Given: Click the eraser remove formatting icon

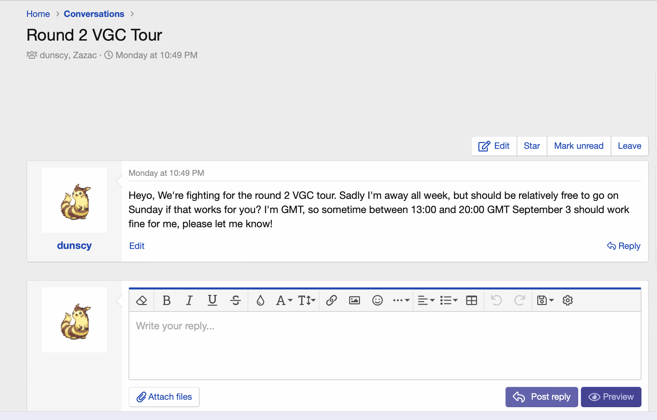Looking at the screenshot, I should [141, 300].
